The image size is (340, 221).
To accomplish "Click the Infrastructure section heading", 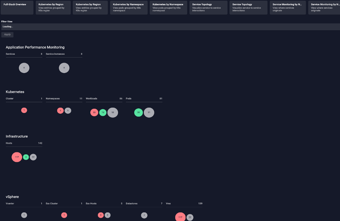I will (x=17, y=137).
